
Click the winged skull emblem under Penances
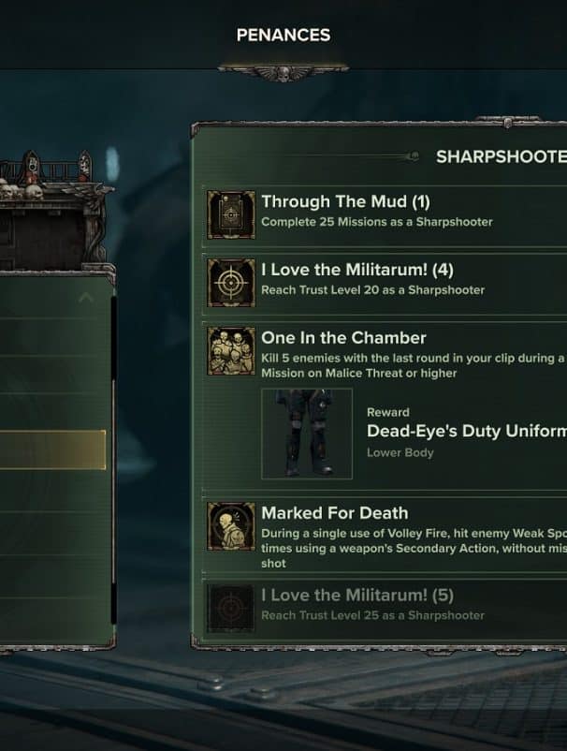pos(283,73)
